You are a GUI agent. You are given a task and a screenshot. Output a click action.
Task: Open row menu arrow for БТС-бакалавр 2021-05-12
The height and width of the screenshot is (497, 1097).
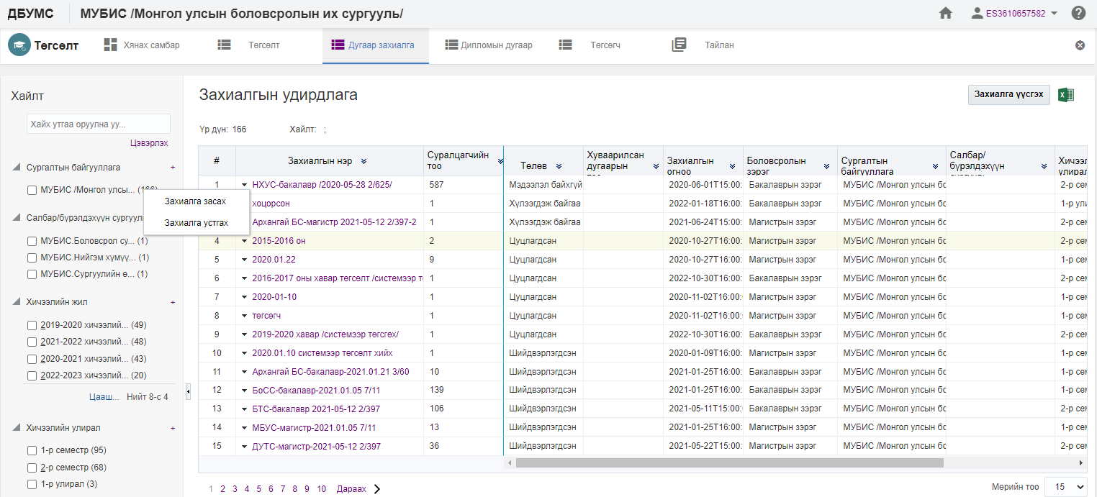pyautogui.click(x=245, y=409)
